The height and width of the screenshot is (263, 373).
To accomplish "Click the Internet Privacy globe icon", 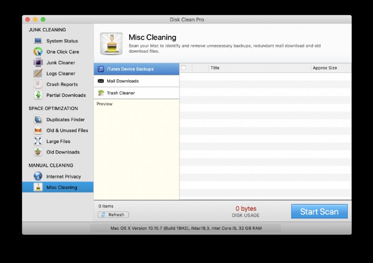I will pyautogui.click(x=38, y=176).
